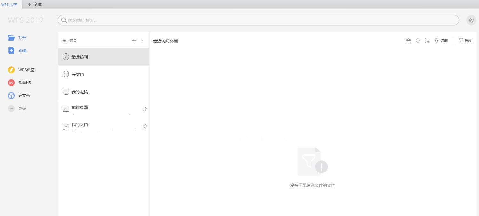The image size is (479, 216).
Task: Launch WPS便签 from the sidebar
Action: tap(21, 70)
